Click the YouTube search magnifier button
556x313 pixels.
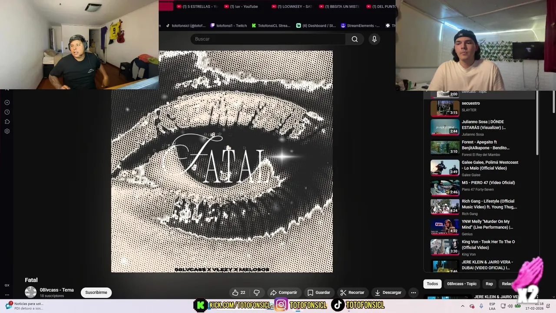click(x=355, y=39)
